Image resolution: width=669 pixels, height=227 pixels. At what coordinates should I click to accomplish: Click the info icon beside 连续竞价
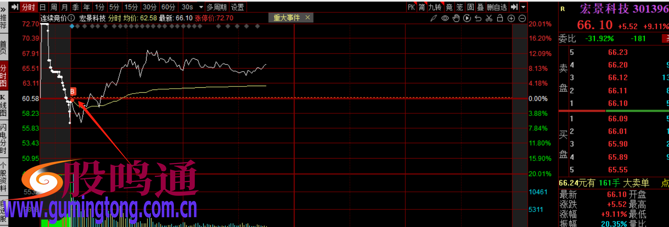pyautogui.click(x=71, y=18)
